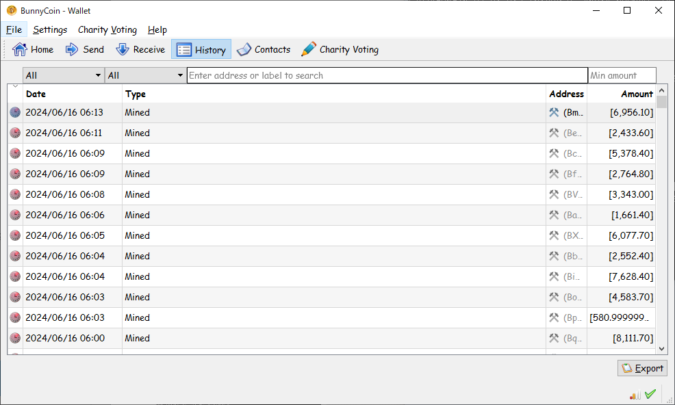Click the scrollbar up arrow

pos(662,90)
